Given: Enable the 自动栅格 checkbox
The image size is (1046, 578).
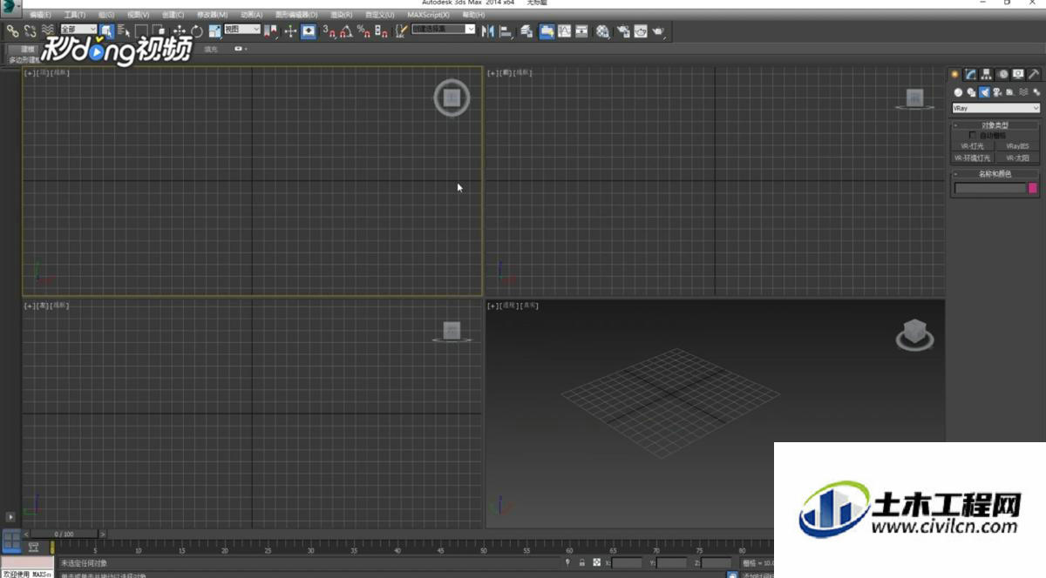Looking at the screenshot, I should click(x=973, y=135).
